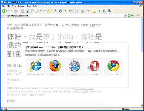Click the Firefox 3+ download icon
The height and width of the screenshot is (111, 144).
55,67
